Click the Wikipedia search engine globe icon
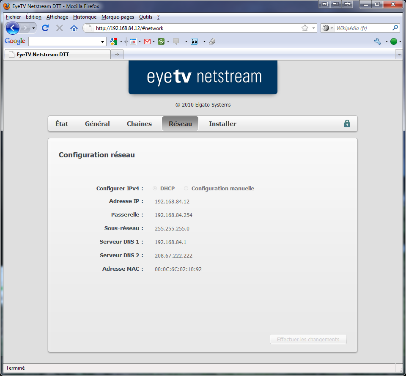406x376 pixels. click(326, 28)
